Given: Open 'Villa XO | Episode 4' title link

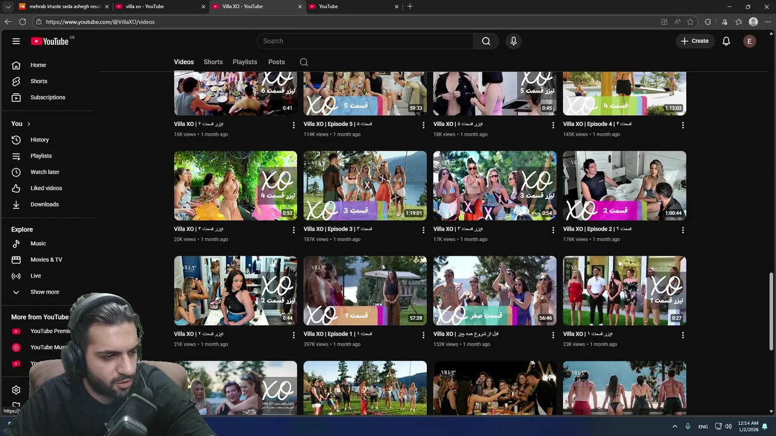Looking at the screenshot, I should [597, 124].
